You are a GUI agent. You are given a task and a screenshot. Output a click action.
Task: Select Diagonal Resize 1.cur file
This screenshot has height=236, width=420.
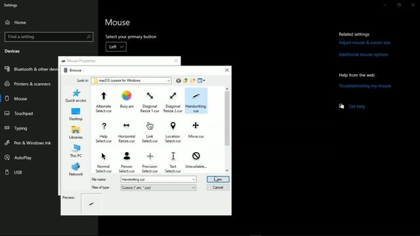(x=150, y=102)
